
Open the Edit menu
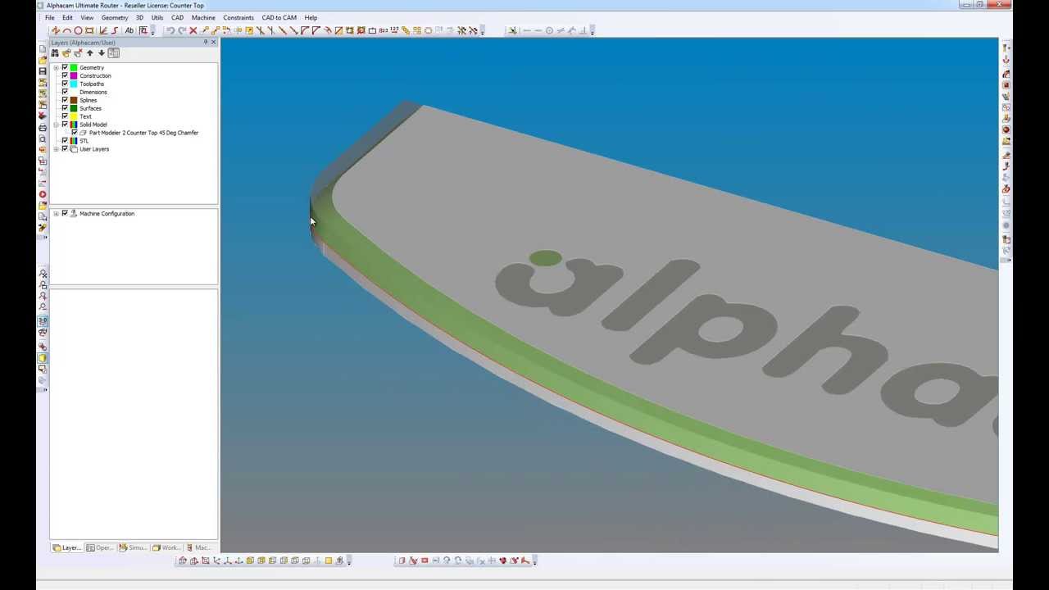pyautogui.click(x=67, y=17)
